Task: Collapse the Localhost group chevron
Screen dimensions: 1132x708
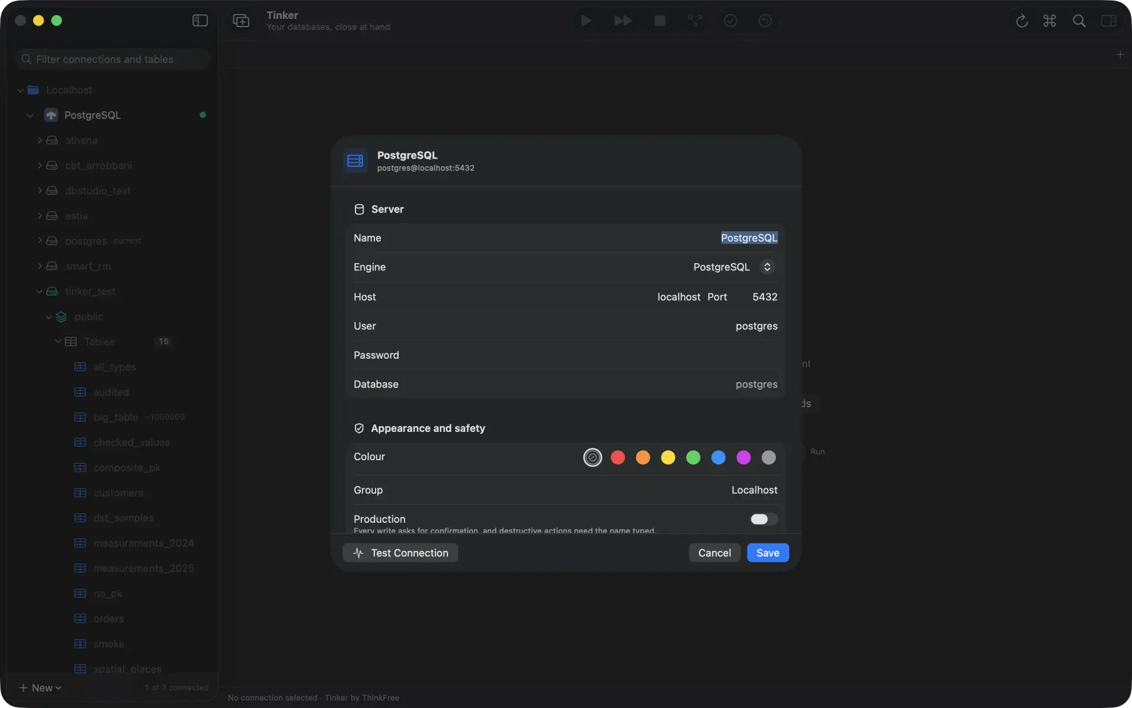Action: [20, 90]
